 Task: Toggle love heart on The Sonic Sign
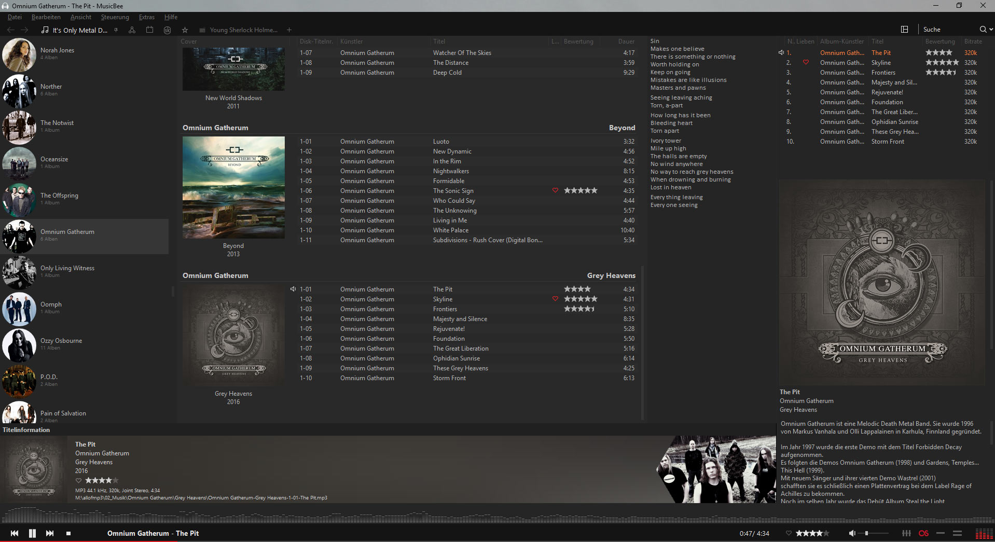click(555, 191)
